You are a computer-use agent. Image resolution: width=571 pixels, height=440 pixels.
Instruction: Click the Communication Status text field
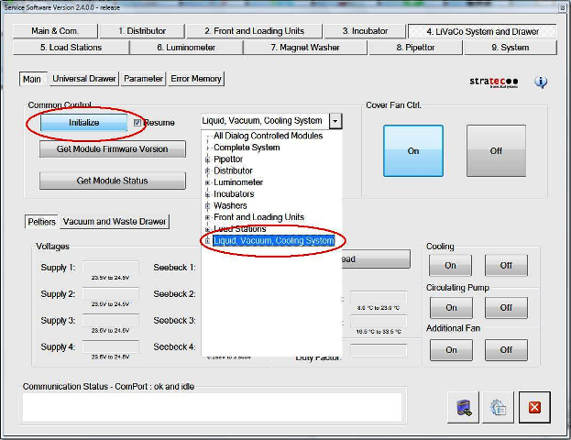212,407
